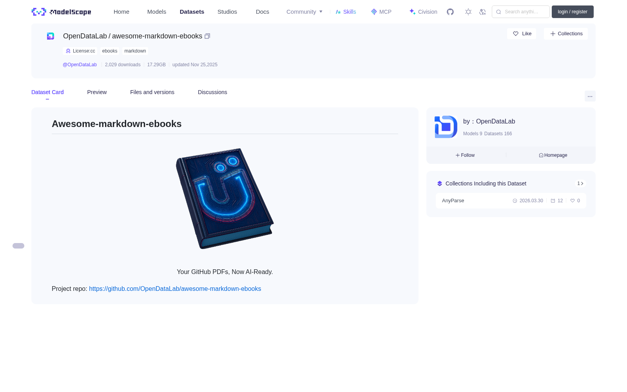Click the Civision star icon
Image resolution: width=627 pixels, height=392 pixels.
(412, 12)
